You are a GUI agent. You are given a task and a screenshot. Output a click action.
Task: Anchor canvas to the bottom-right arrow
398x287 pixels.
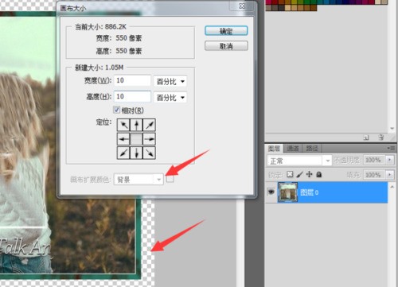(x=150, y=153)
